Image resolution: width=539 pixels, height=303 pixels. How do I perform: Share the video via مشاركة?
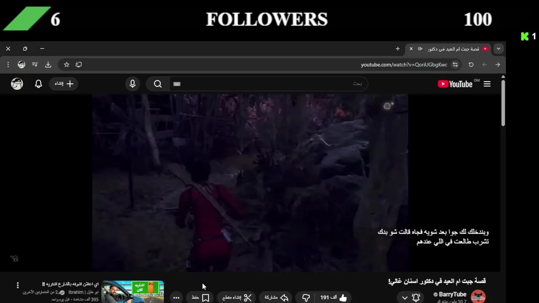pyautogui.click(x=276, y=298)
